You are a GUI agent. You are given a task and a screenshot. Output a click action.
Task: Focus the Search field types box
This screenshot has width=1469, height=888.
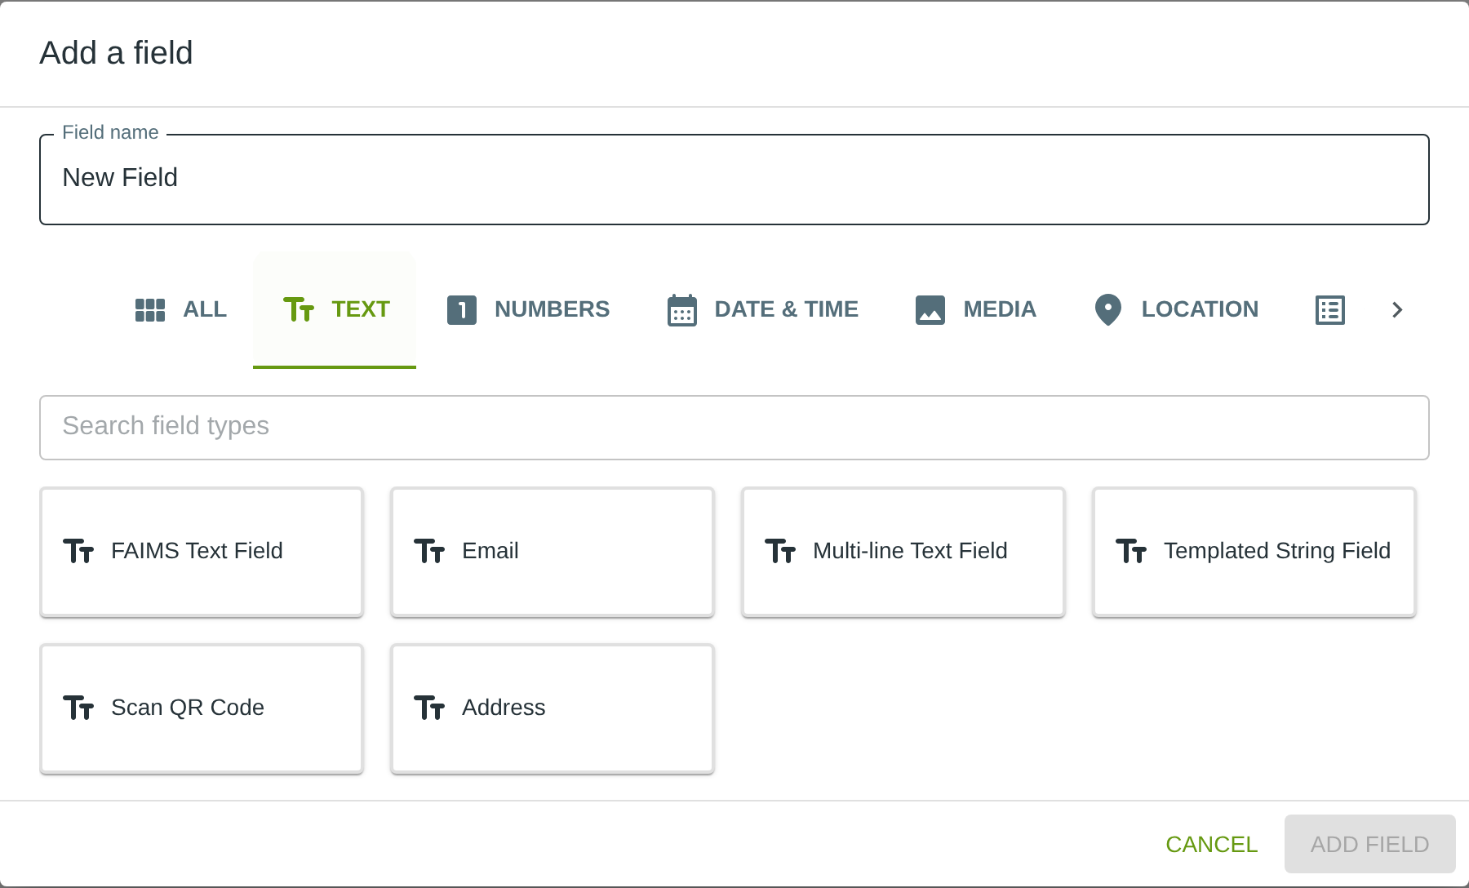[734, 427]
